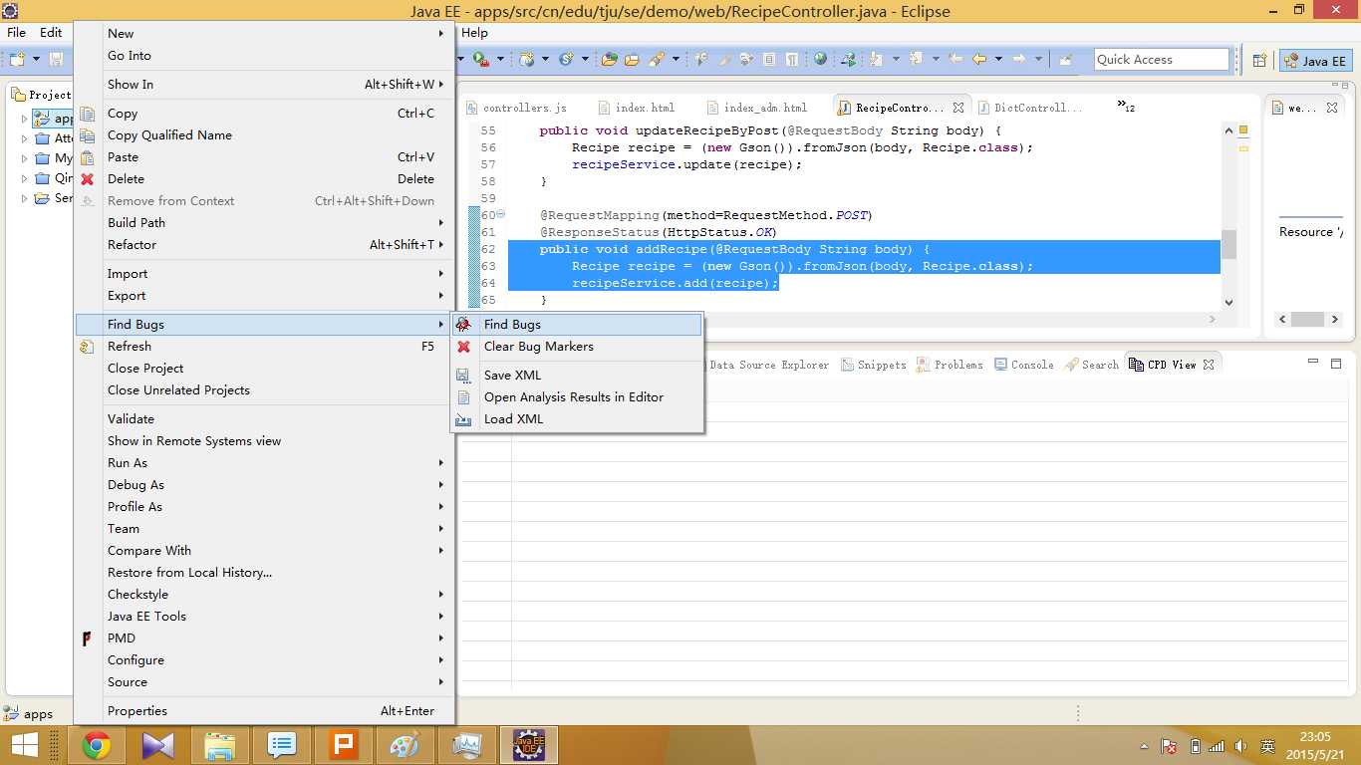Choose Copy Qualified Name
This screenshot has width=1361, height=765.
tap(265, 135)
